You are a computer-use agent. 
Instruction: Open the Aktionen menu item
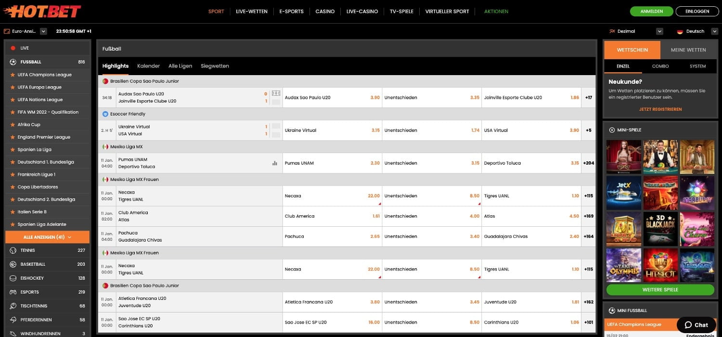496,12
